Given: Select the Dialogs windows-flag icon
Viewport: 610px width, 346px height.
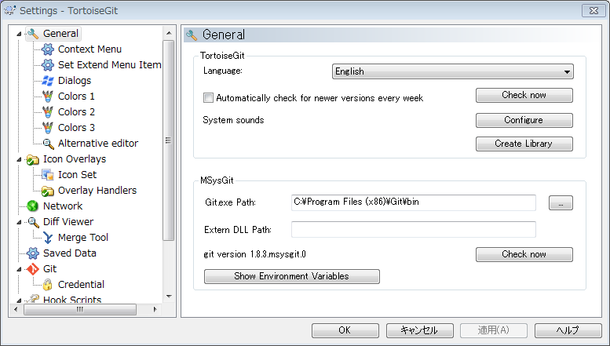Looking at the screenshot, I should (x=47, y=81).
